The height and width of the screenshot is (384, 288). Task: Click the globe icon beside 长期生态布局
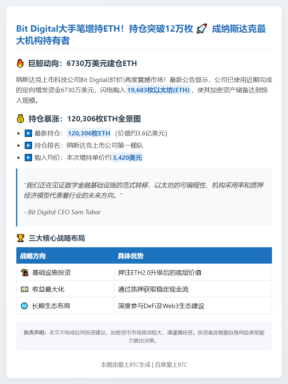[x=24, y=306]
